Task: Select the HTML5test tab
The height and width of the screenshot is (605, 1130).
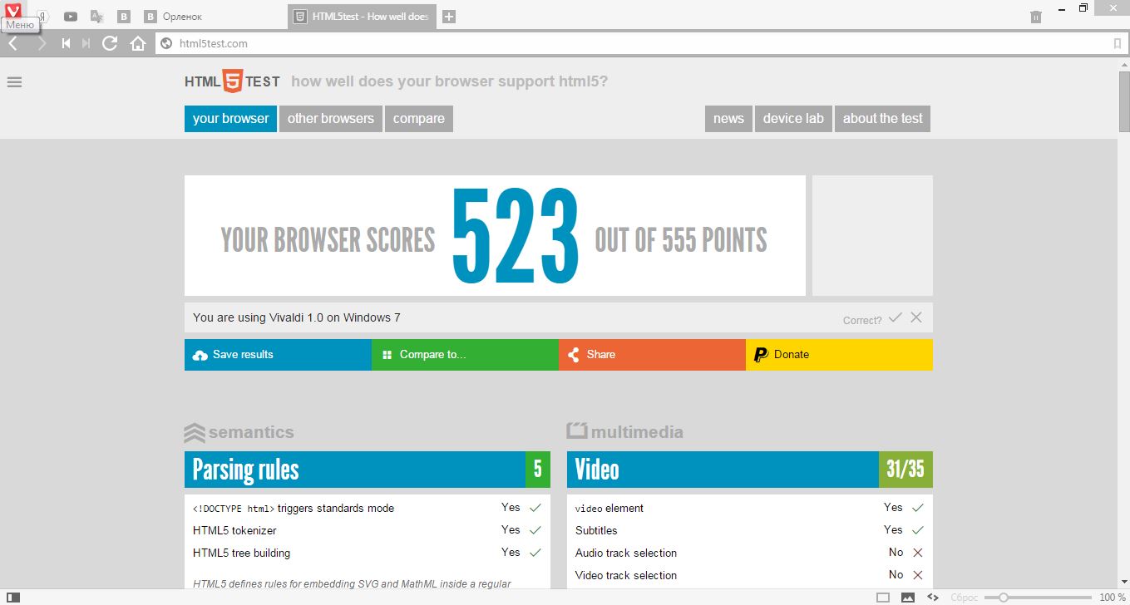Action: click(362, 17)
